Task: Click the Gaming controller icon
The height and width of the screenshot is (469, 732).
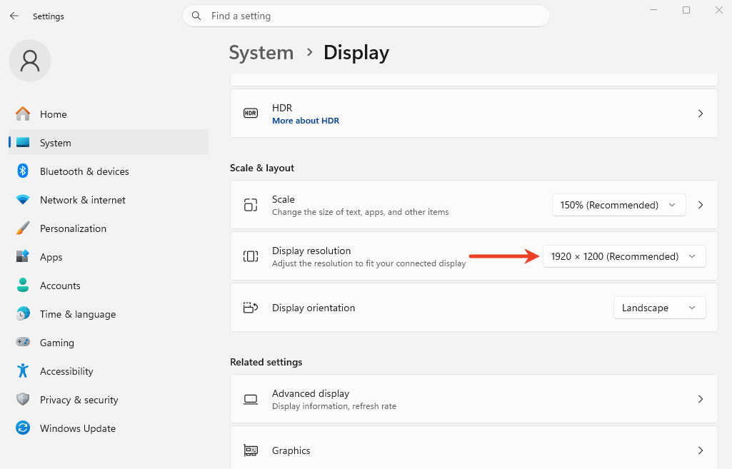Action: click(x=23, y=342)
